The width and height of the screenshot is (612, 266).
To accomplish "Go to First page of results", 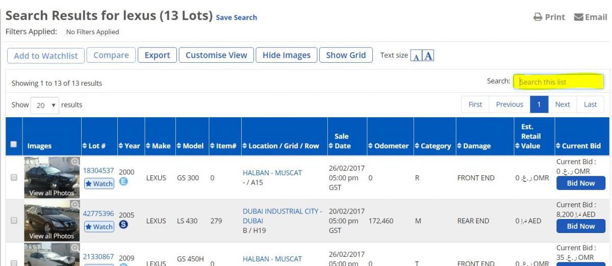I will pos(475,104).
